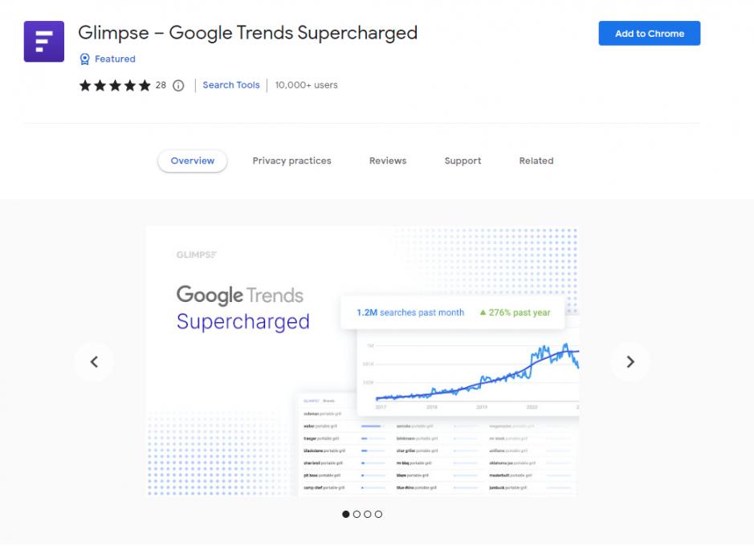This screenshot has width=754, height=546.
Task: Go to the Support tab
Action: [463, 161]
